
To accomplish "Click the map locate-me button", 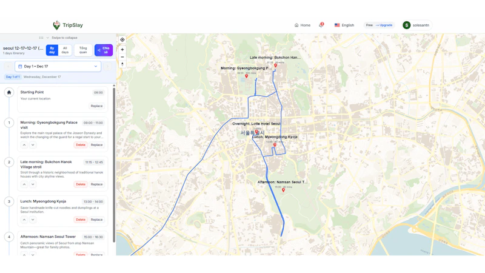I will pos(122,39).
